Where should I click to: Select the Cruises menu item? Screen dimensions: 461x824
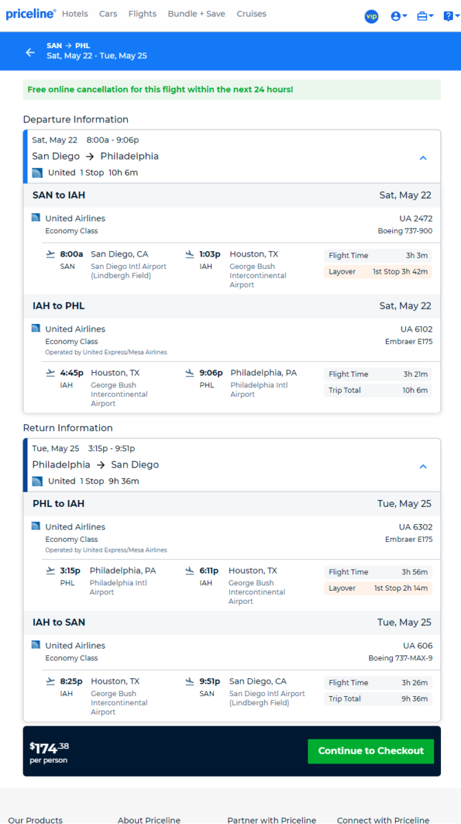(x=251, y=14)
